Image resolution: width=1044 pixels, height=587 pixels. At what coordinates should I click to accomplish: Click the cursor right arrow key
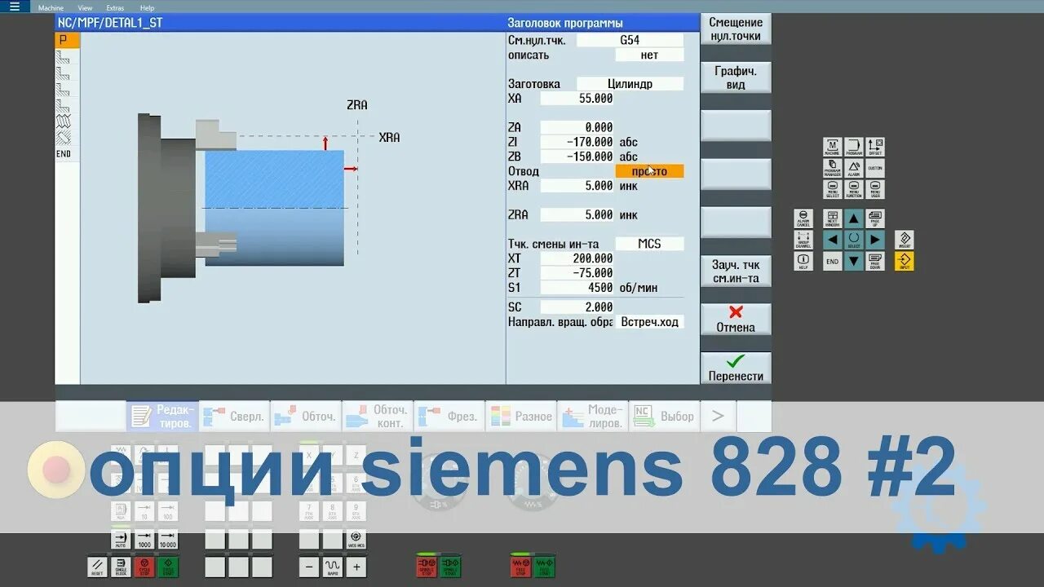point(874,240)
